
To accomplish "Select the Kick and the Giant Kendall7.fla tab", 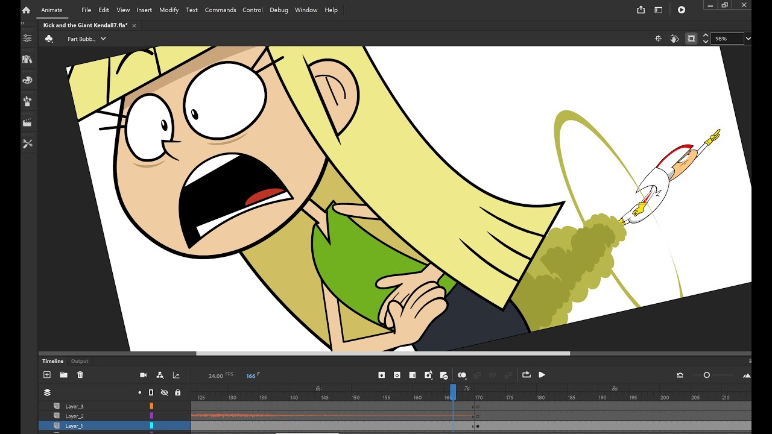I will 85,25.
